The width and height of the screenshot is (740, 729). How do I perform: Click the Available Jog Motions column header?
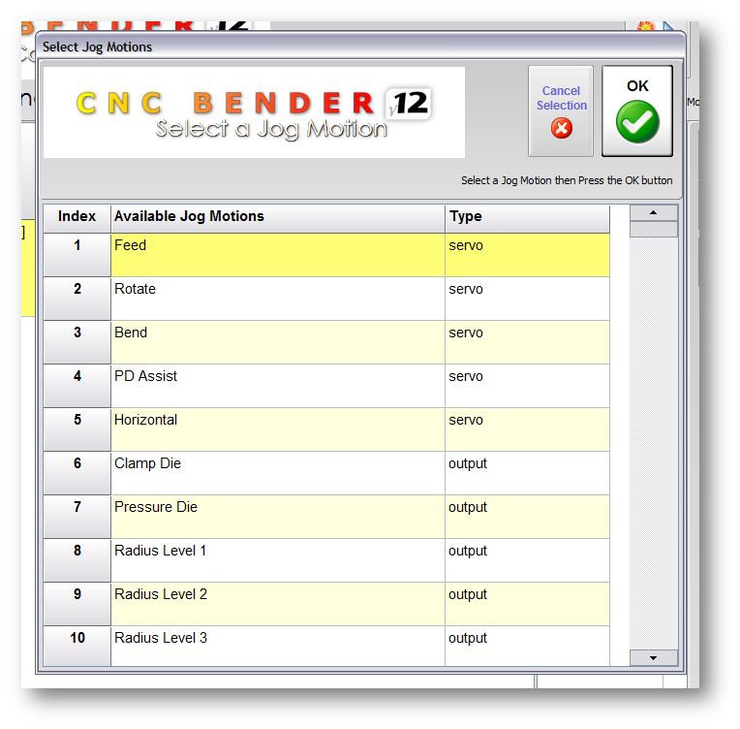277,217
